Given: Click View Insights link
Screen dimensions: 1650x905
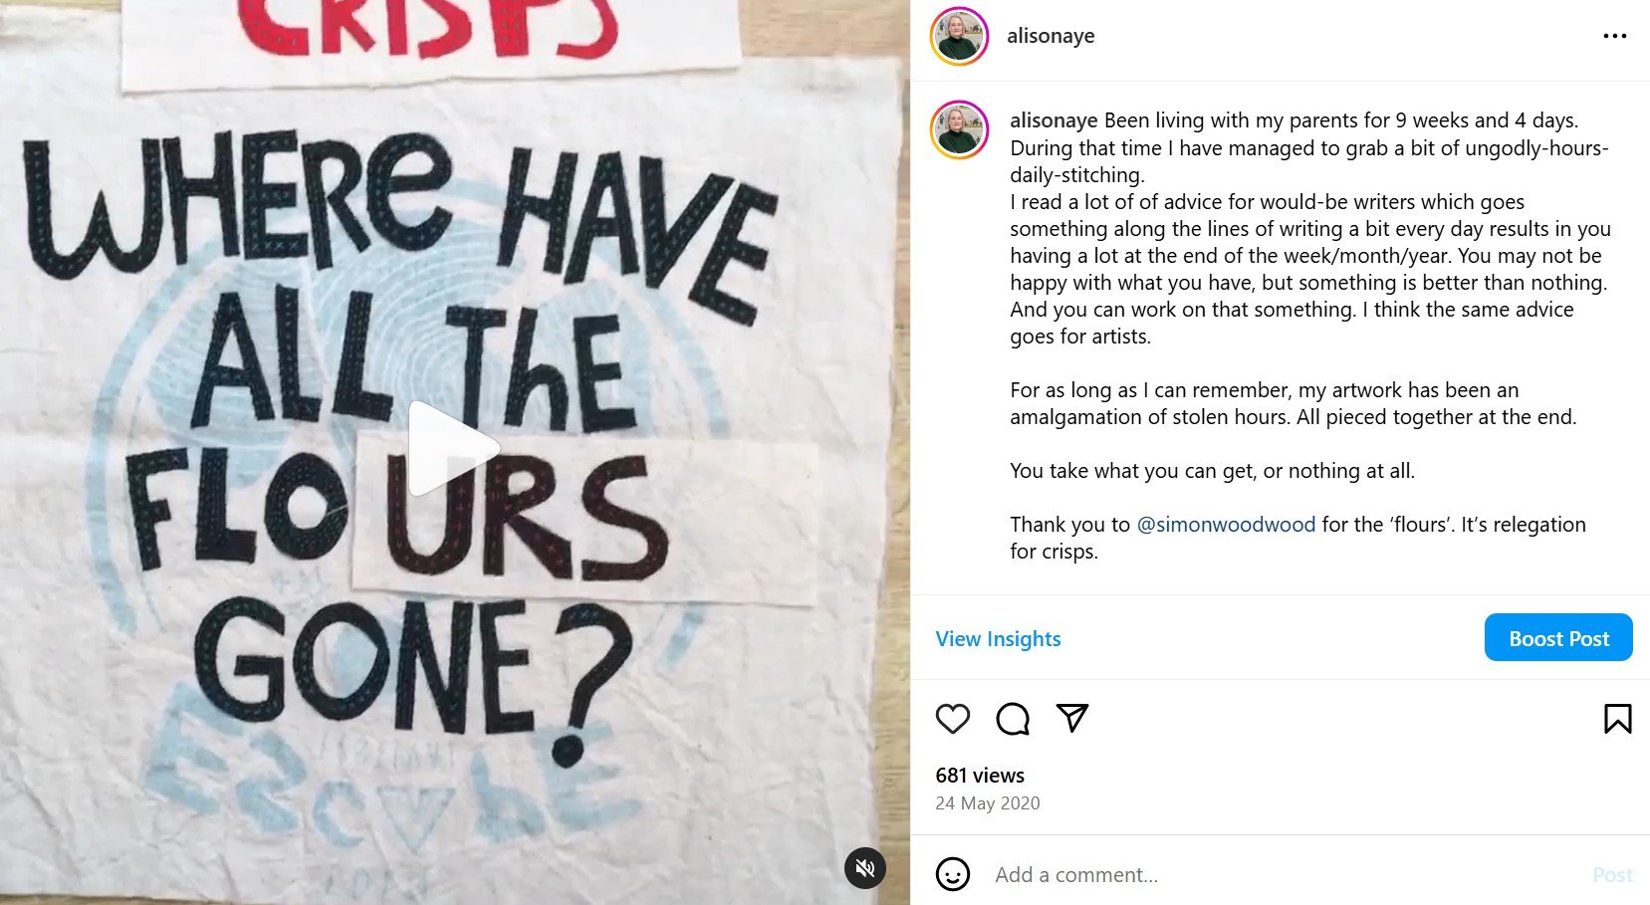Looking at the screenshot, I should tap(998, 638).
